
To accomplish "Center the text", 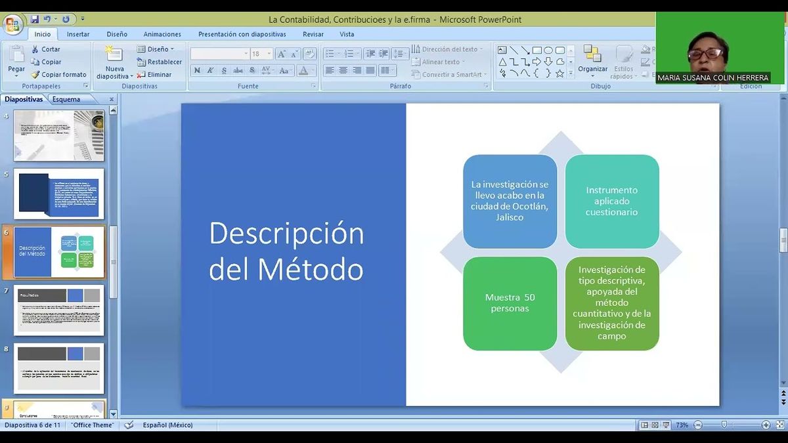I will pos(343,70).
